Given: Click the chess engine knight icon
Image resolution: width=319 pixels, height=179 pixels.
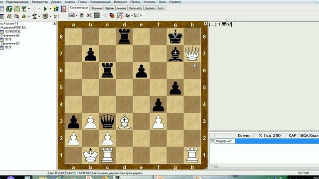Looking at the screenshot, I should [x=34, y=16].
